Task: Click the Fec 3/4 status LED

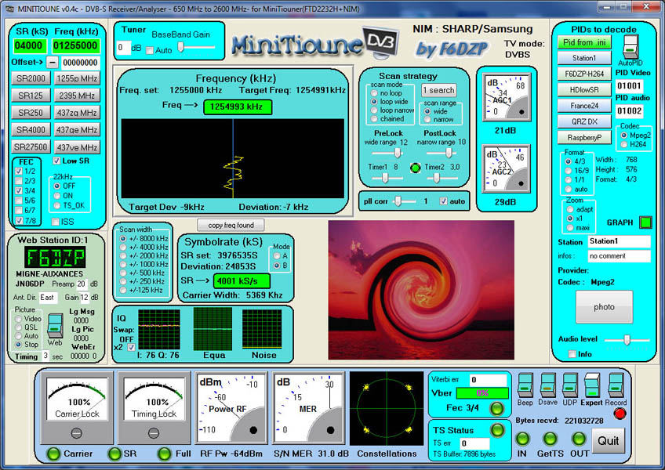Action: (x=496, y=408)
